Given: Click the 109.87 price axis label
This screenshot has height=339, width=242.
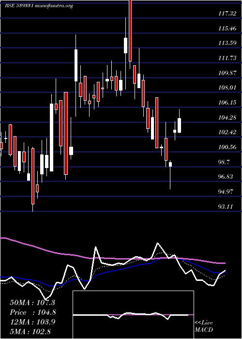Looking at the screenshot, I should pos(227,73).
